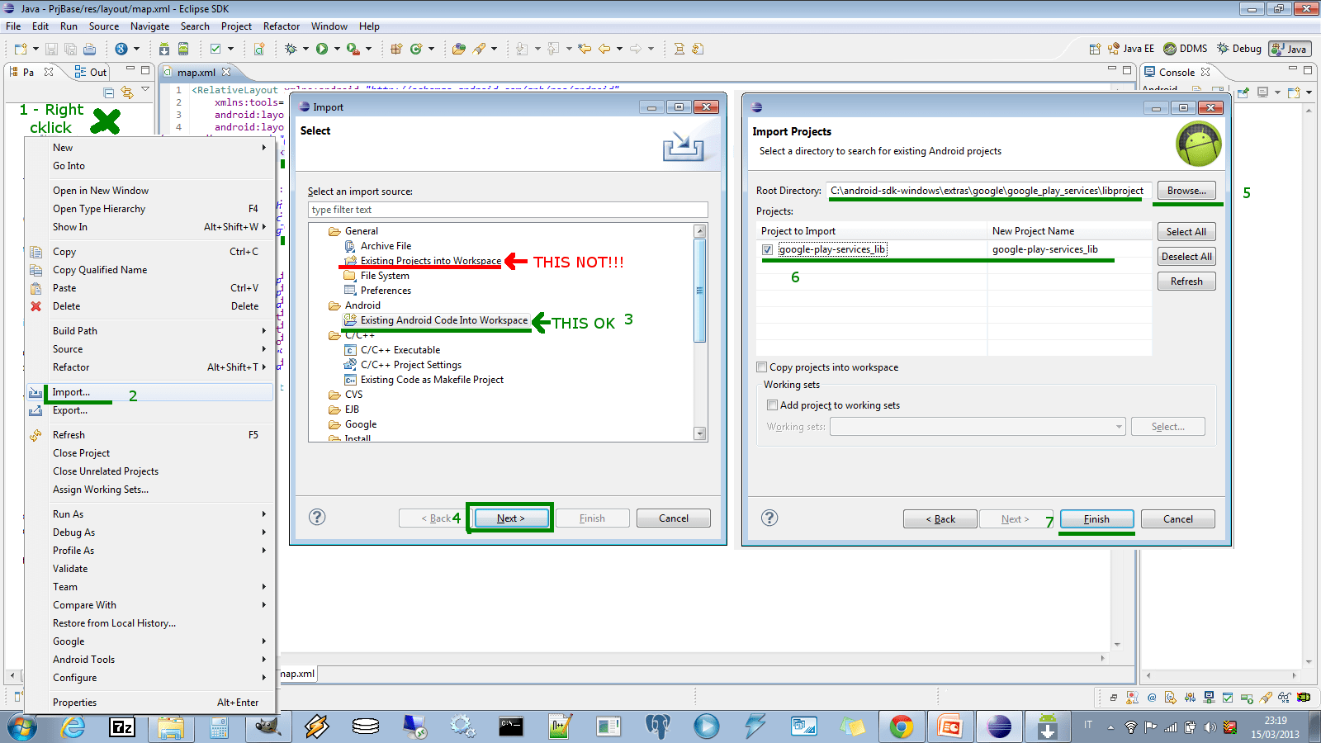This screenshot has height=743, width=1321.
Task: Enable Copy projects into workspace checkbox
Action: click(x=762, y=367)
